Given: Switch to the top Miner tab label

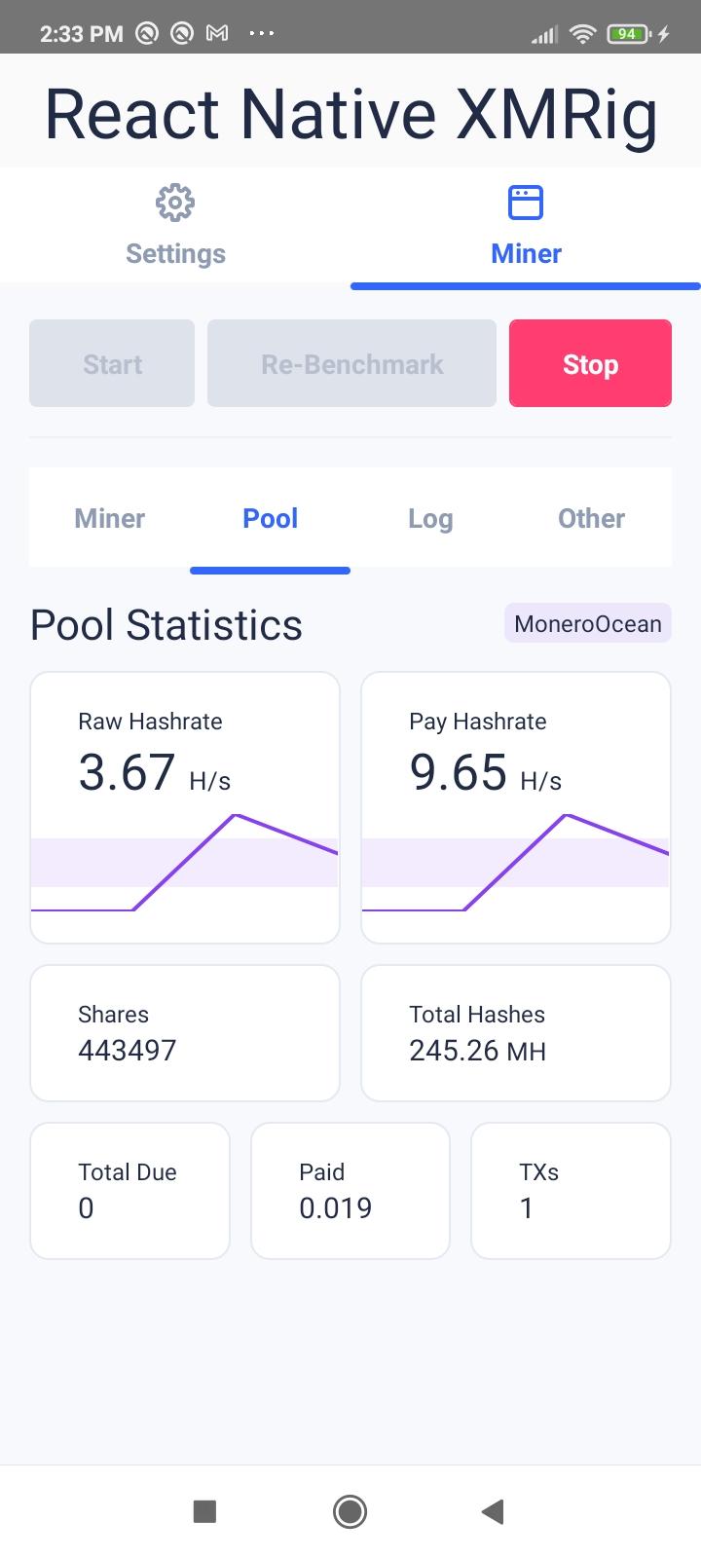Looking at the screenshot, I should [x=526, y=253].
